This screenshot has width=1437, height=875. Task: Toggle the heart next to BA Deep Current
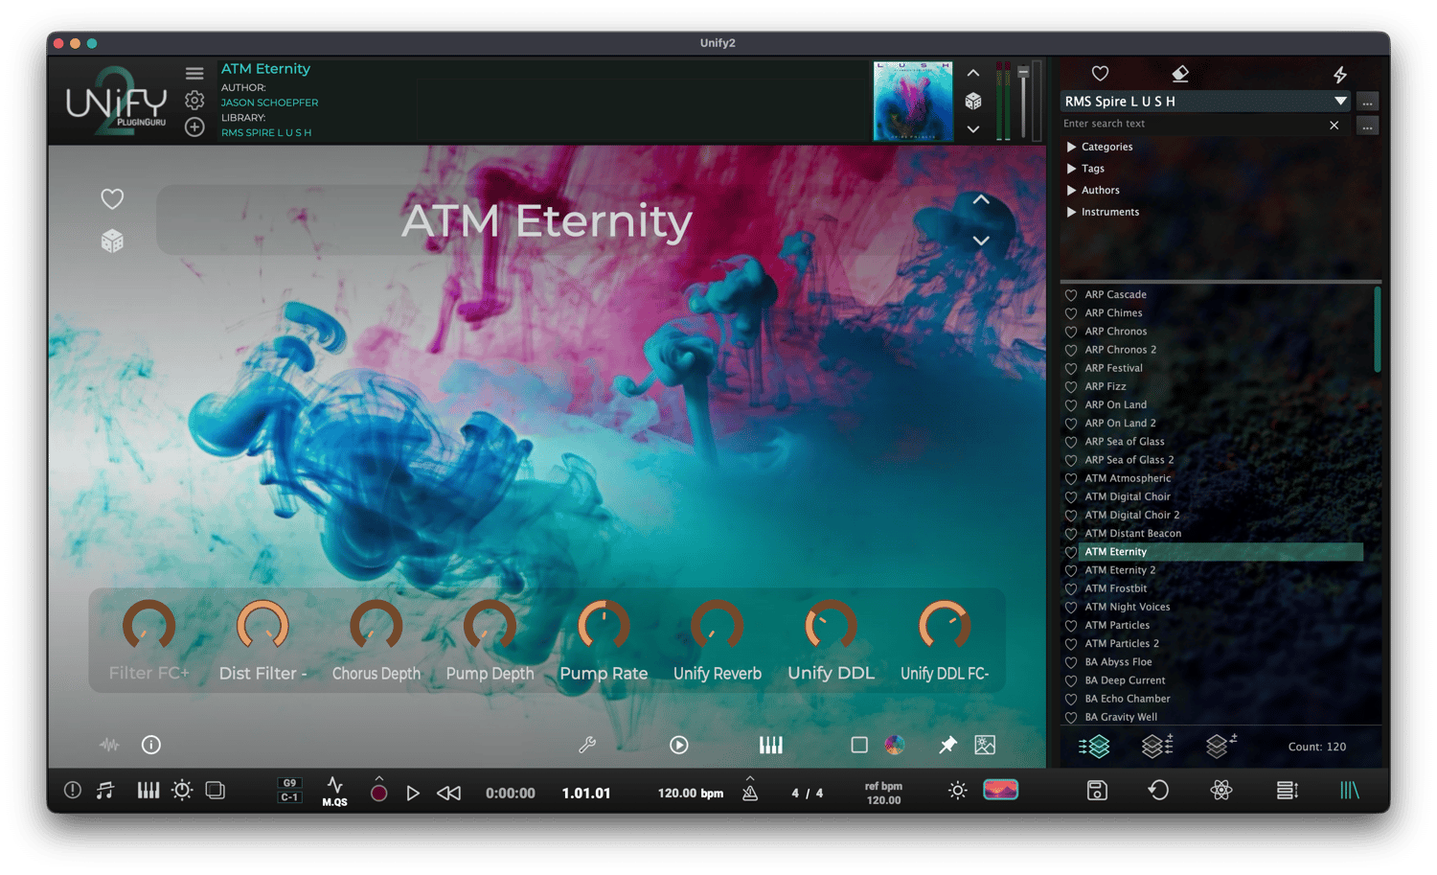tap(1071, 681)
